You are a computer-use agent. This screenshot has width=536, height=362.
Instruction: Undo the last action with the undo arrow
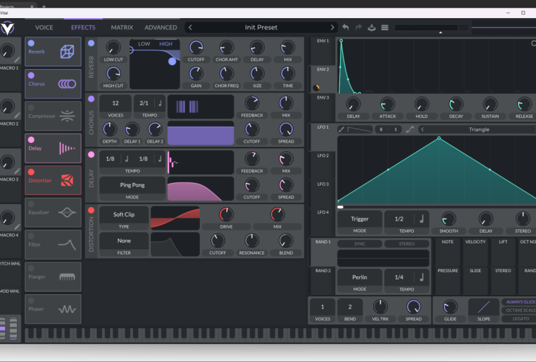click(x=345, y=27)
